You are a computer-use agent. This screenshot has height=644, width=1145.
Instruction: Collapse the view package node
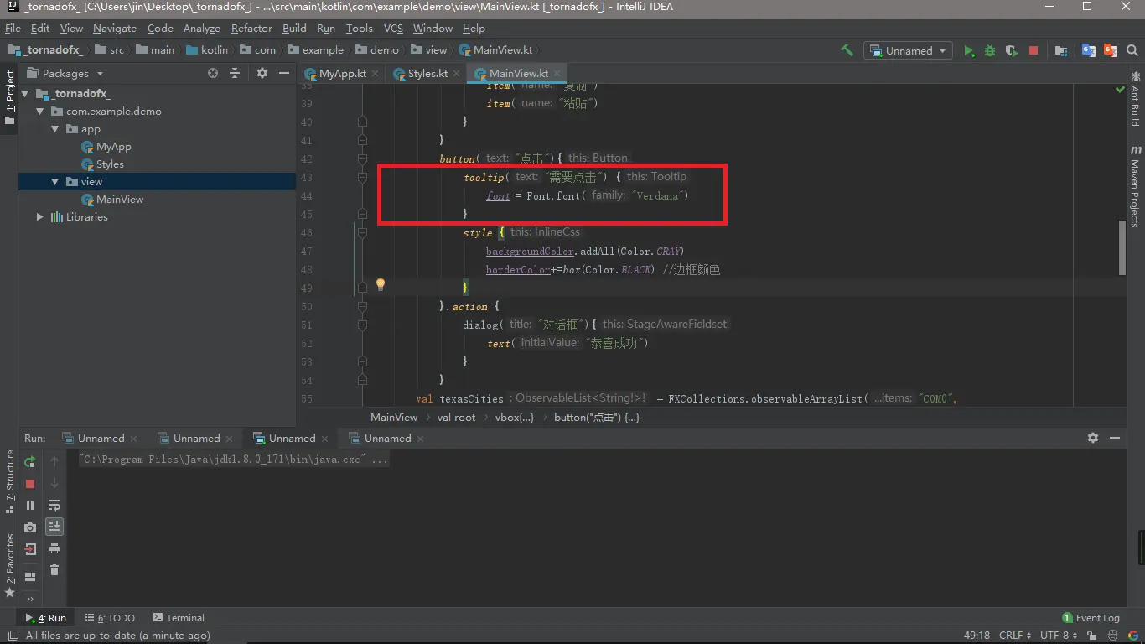pyautogui.click(x=54, y=182)
